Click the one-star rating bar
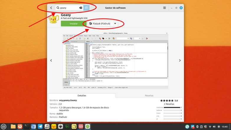This screenshot has width=231, height=130. [x=172, y=119]
